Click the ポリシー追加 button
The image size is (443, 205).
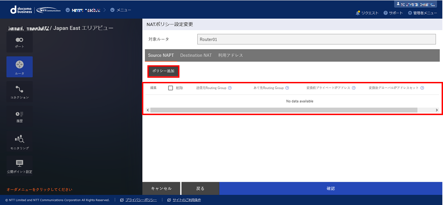pos(163,71)
